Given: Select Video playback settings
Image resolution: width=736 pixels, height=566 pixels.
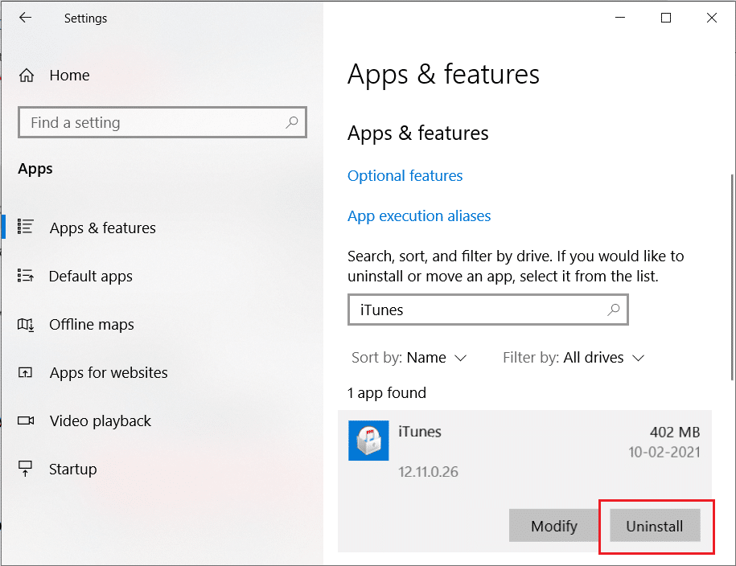Looking at the screenshot, I should (100, 420).
